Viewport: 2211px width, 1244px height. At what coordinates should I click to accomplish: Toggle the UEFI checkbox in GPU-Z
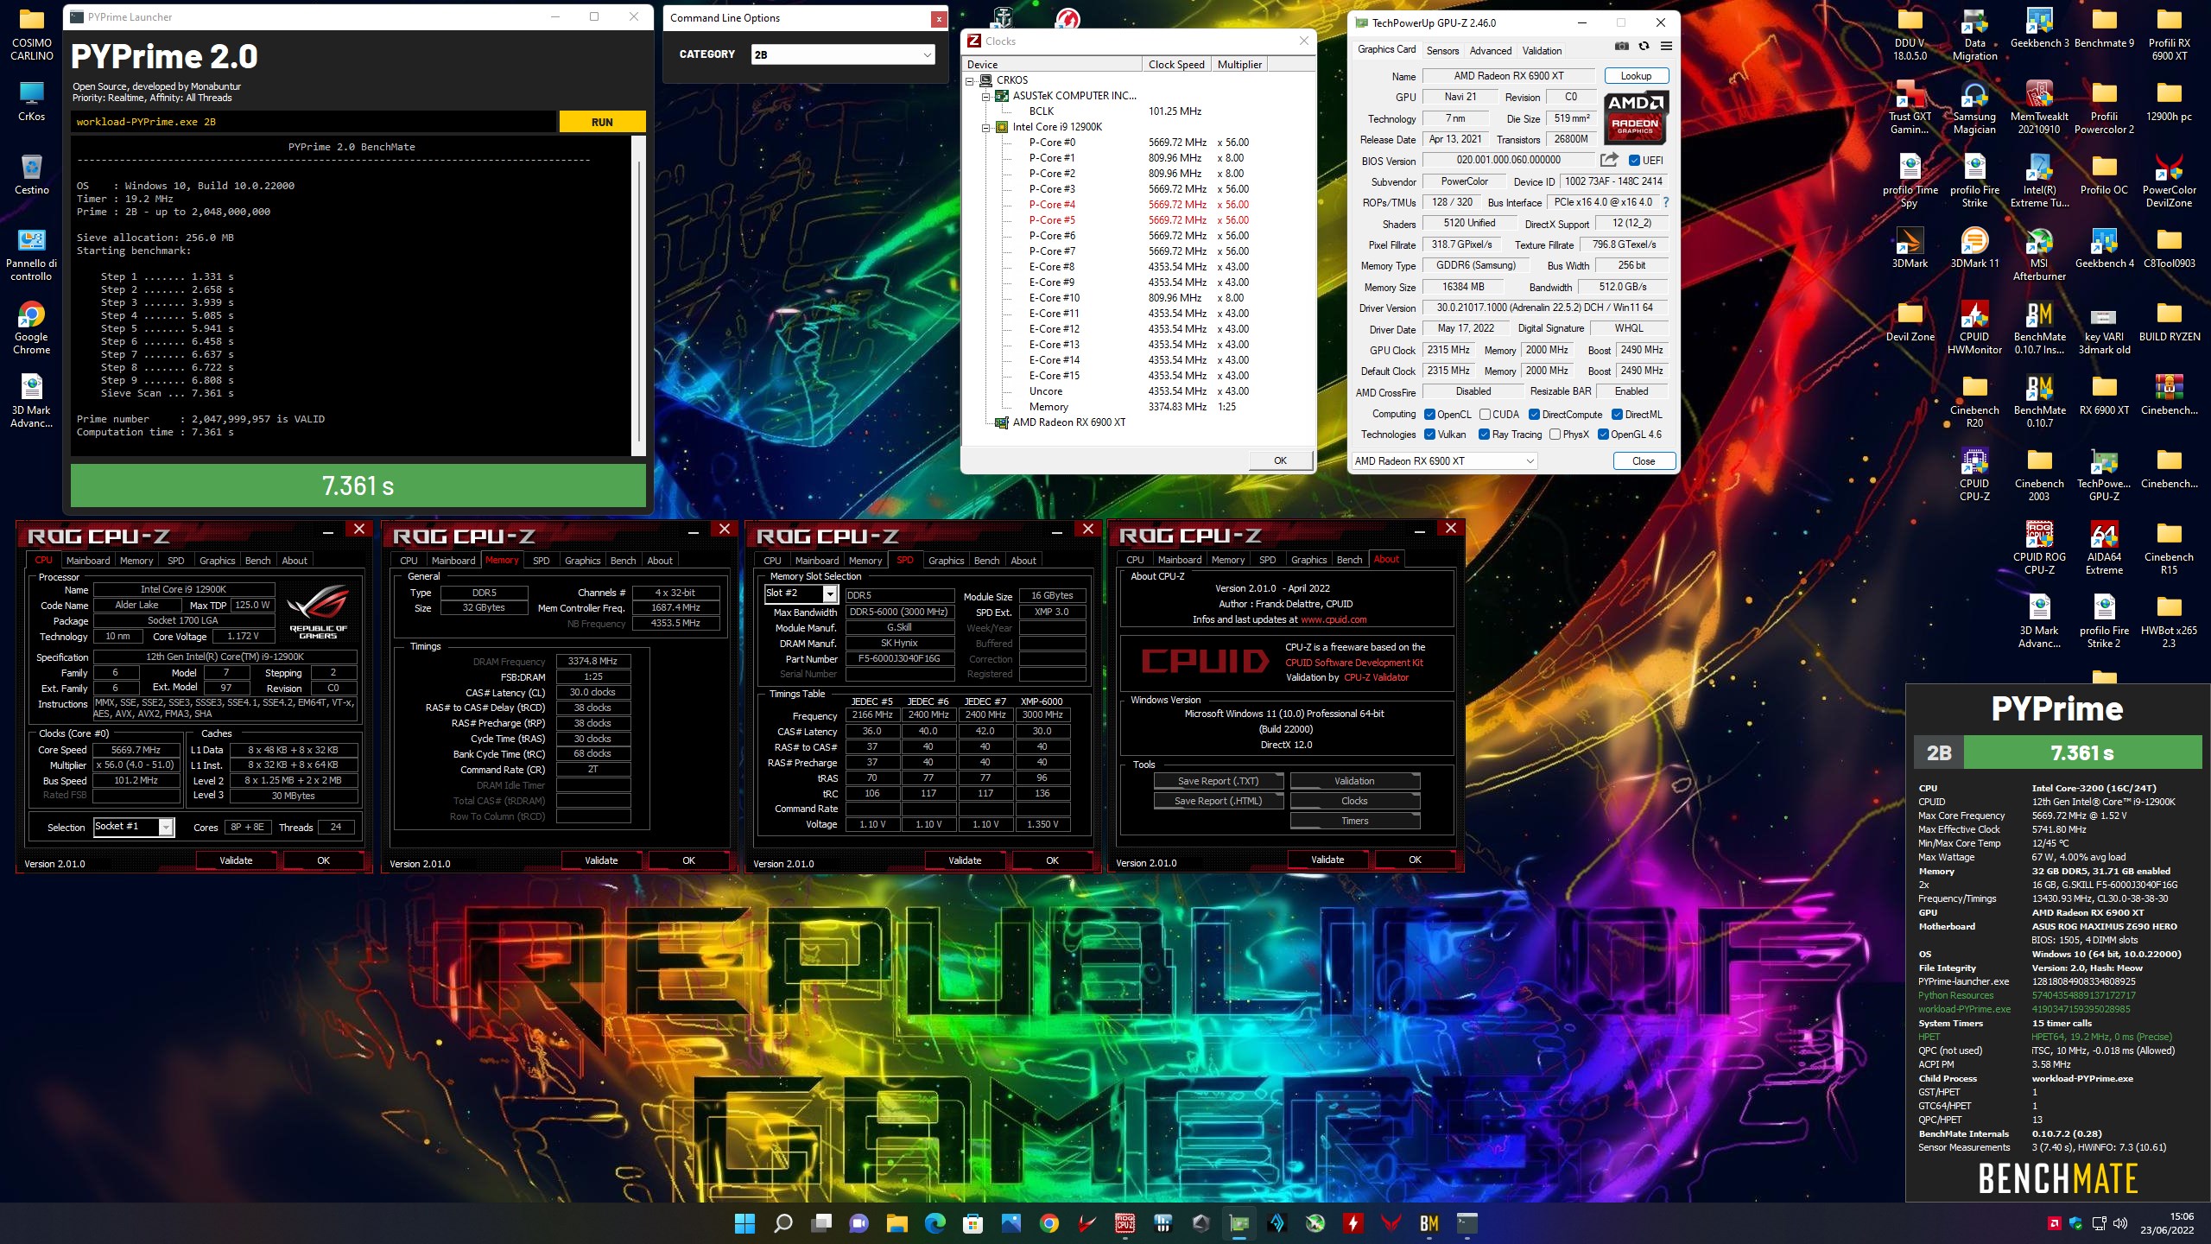[x=1634, y=160]
